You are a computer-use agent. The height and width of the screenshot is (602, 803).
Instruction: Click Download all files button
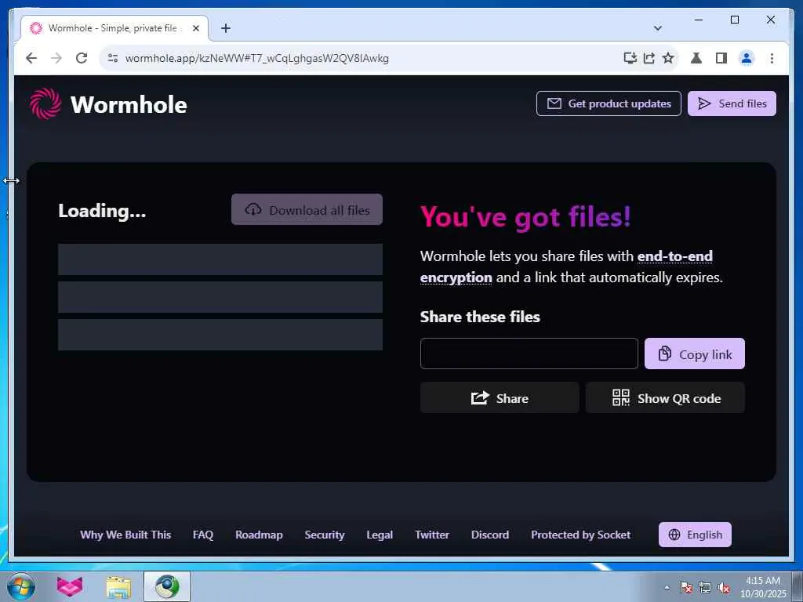pyautogui.click(x=307, y=209)
